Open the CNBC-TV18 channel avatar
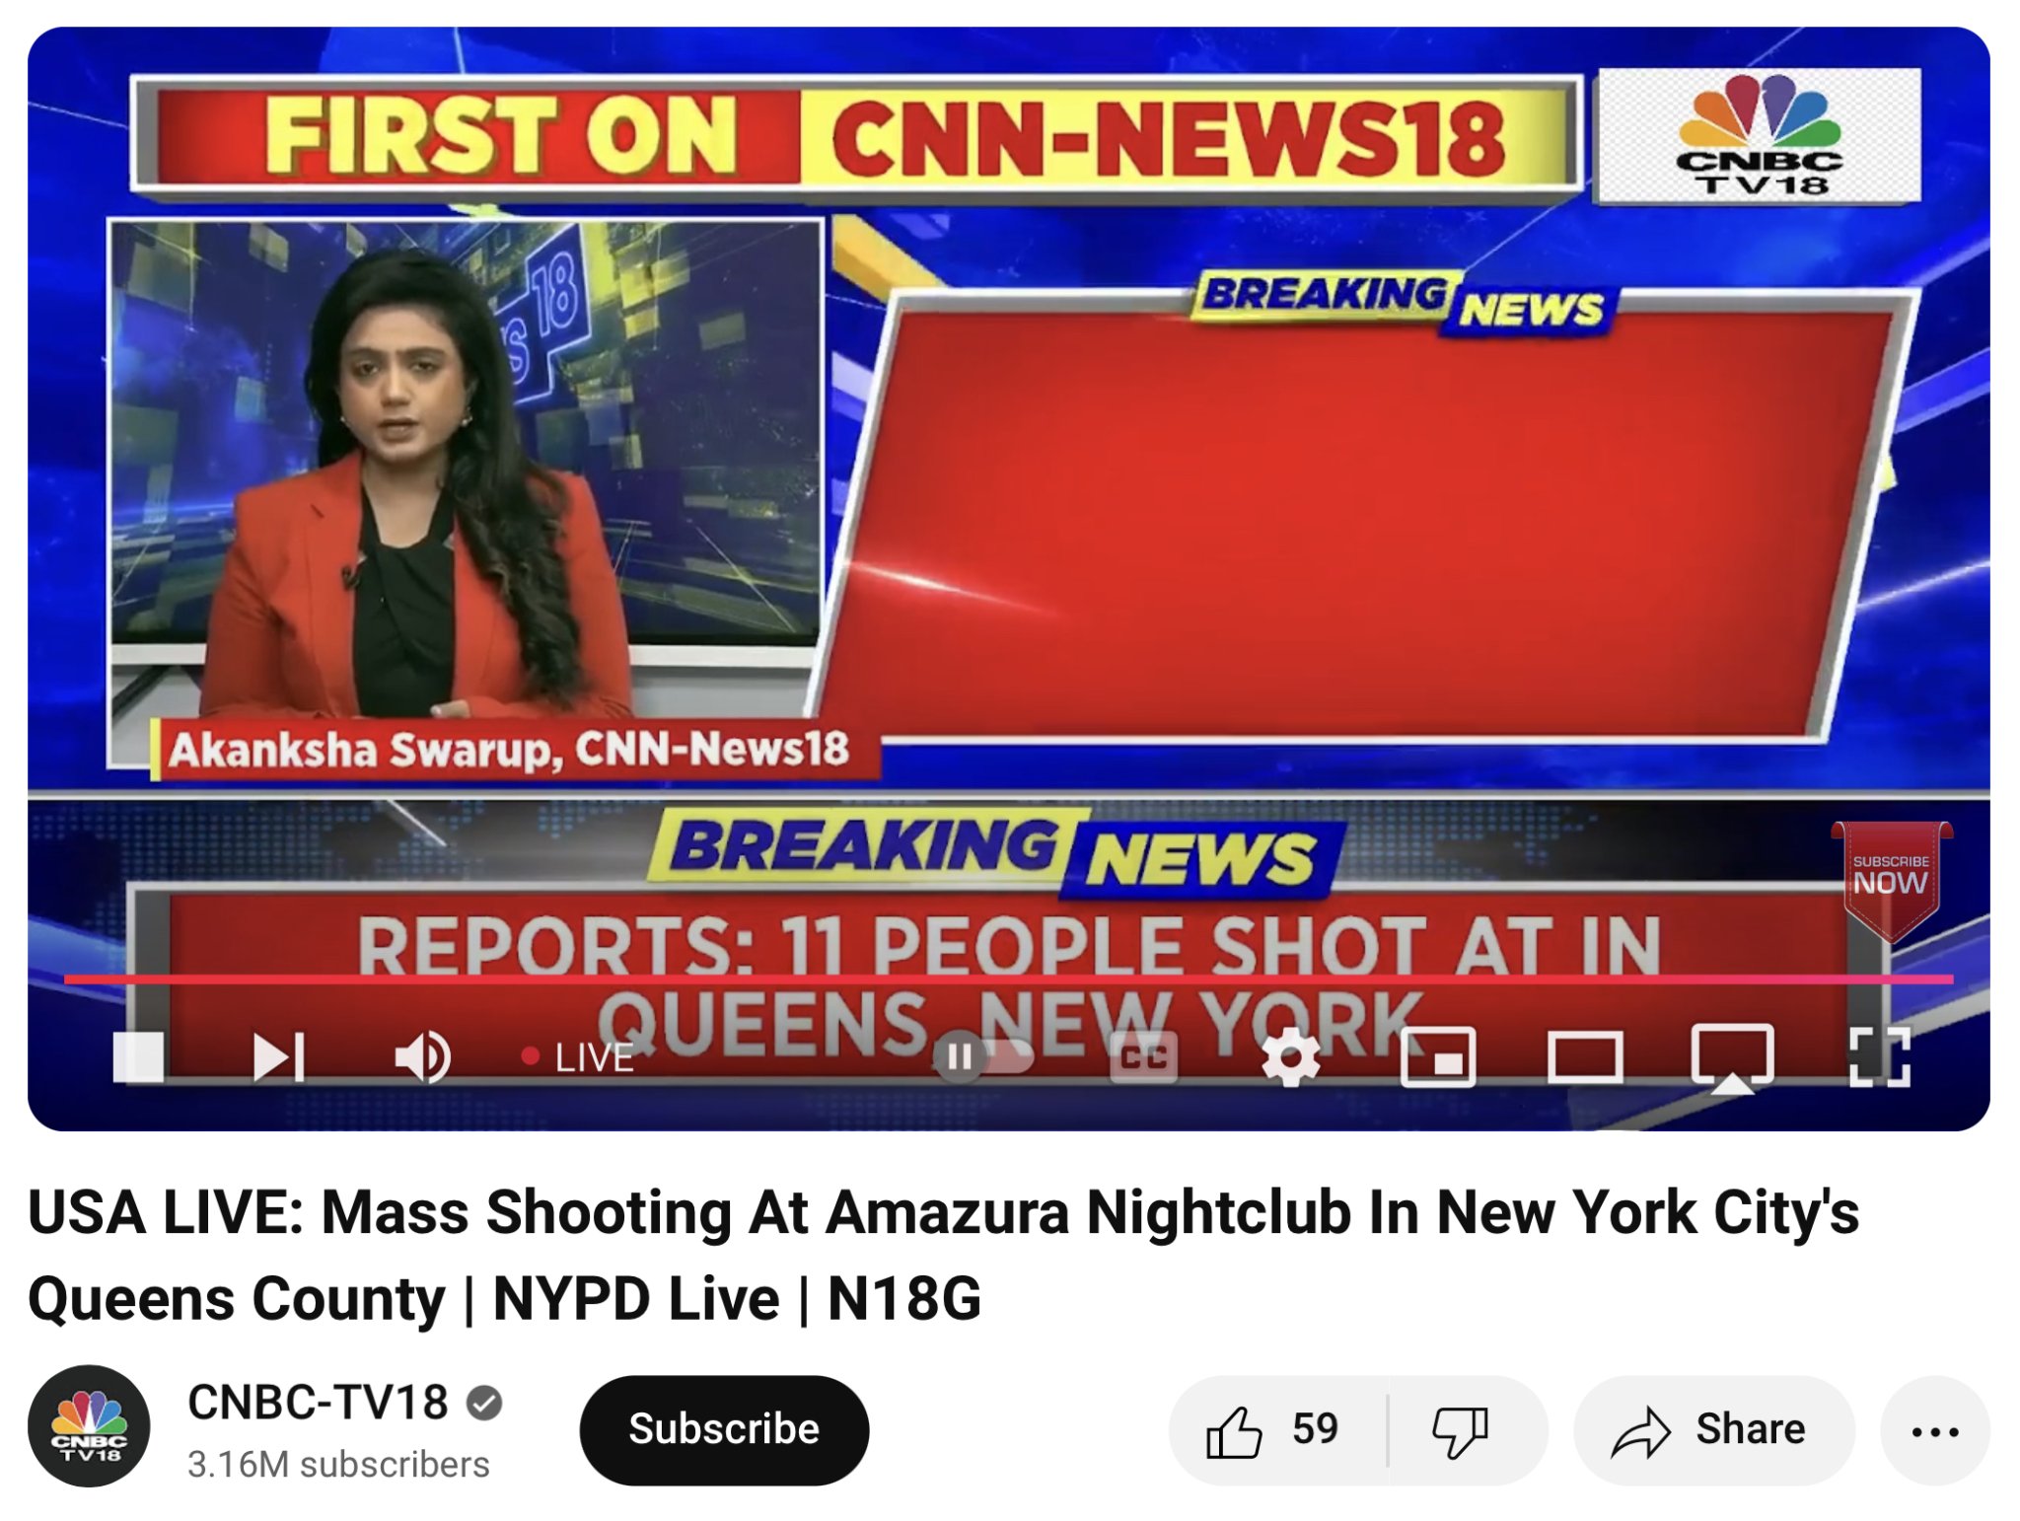Screen dimensions: 2020x1521 (x=89, y=1426)
